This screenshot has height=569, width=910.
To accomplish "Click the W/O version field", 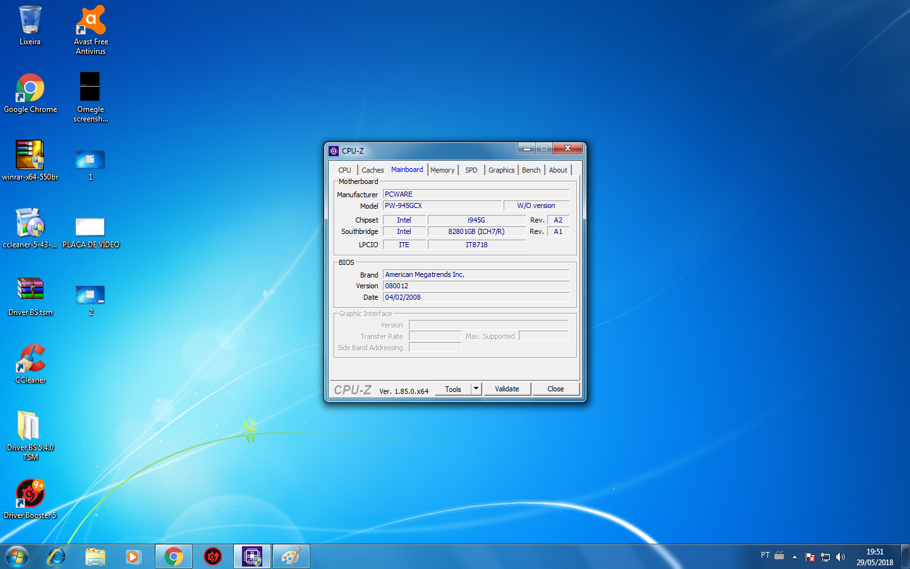I will click(x=537, y=205).
